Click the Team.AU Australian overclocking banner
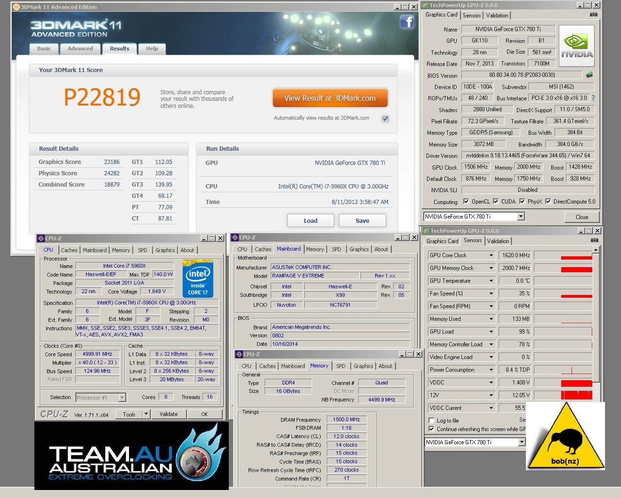The height and width of the screenshot is (498, 621). click(x=131, y=456)
